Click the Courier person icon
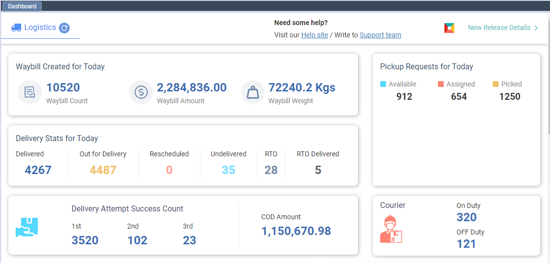This screenshot has height=263, width=550. (391, 229)
